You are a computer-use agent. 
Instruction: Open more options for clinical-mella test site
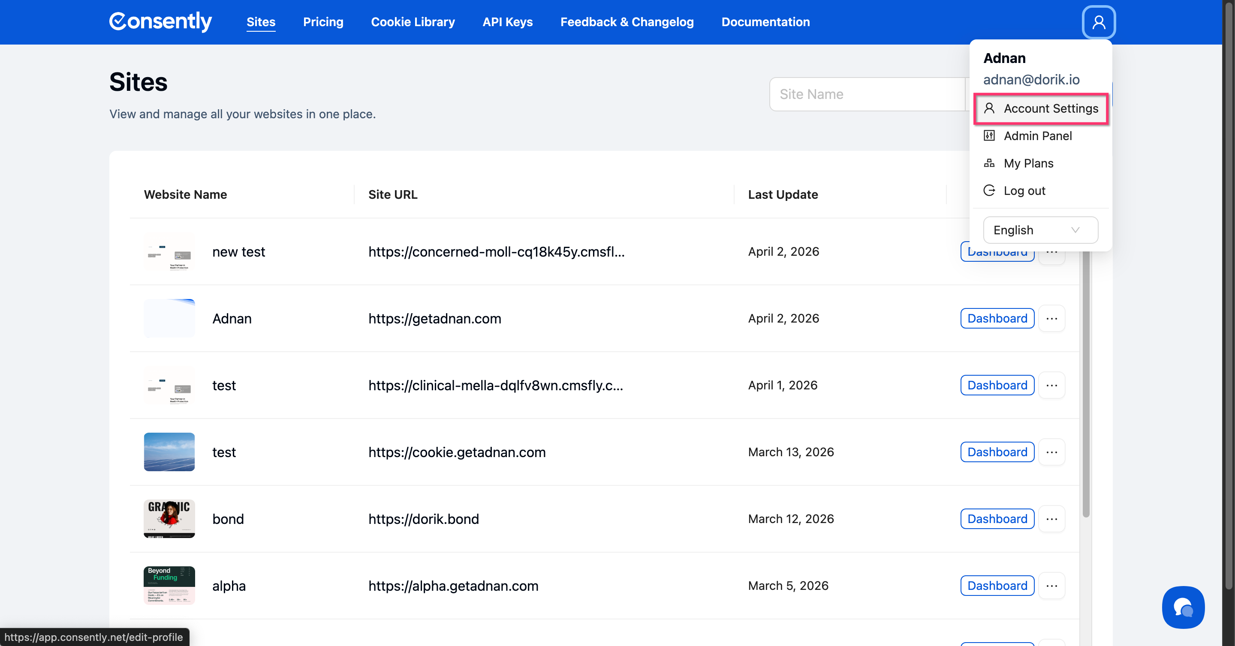[x=1051, y=385]
